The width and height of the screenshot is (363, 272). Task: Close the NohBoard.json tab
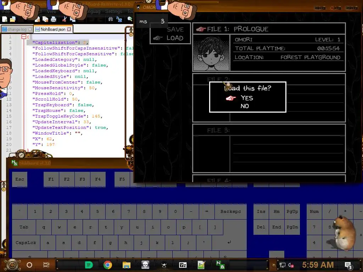pyautogui.click(x=69, y=29)
